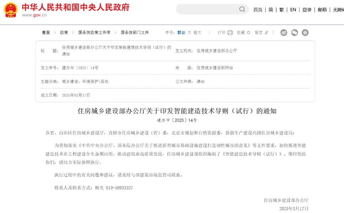Set font size to 超大
344x213 pixels.
pos(198,33)
